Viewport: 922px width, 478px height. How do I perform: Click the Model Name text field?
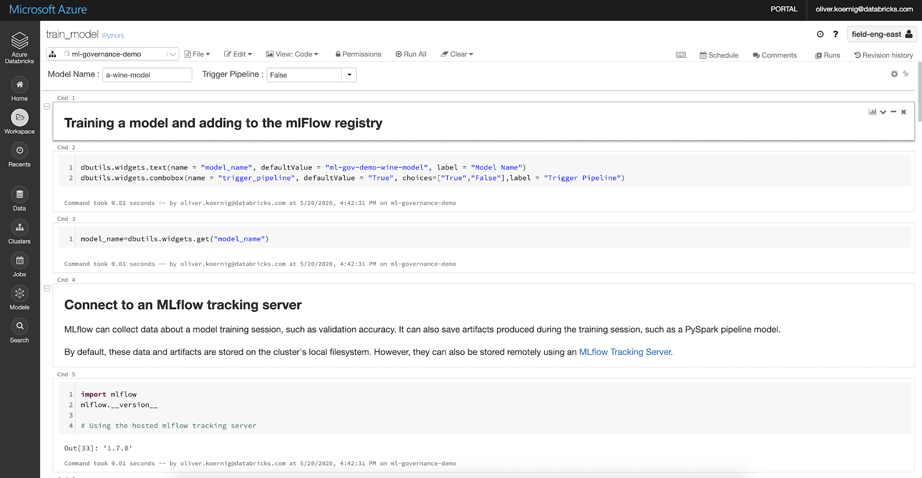[147, 75]
